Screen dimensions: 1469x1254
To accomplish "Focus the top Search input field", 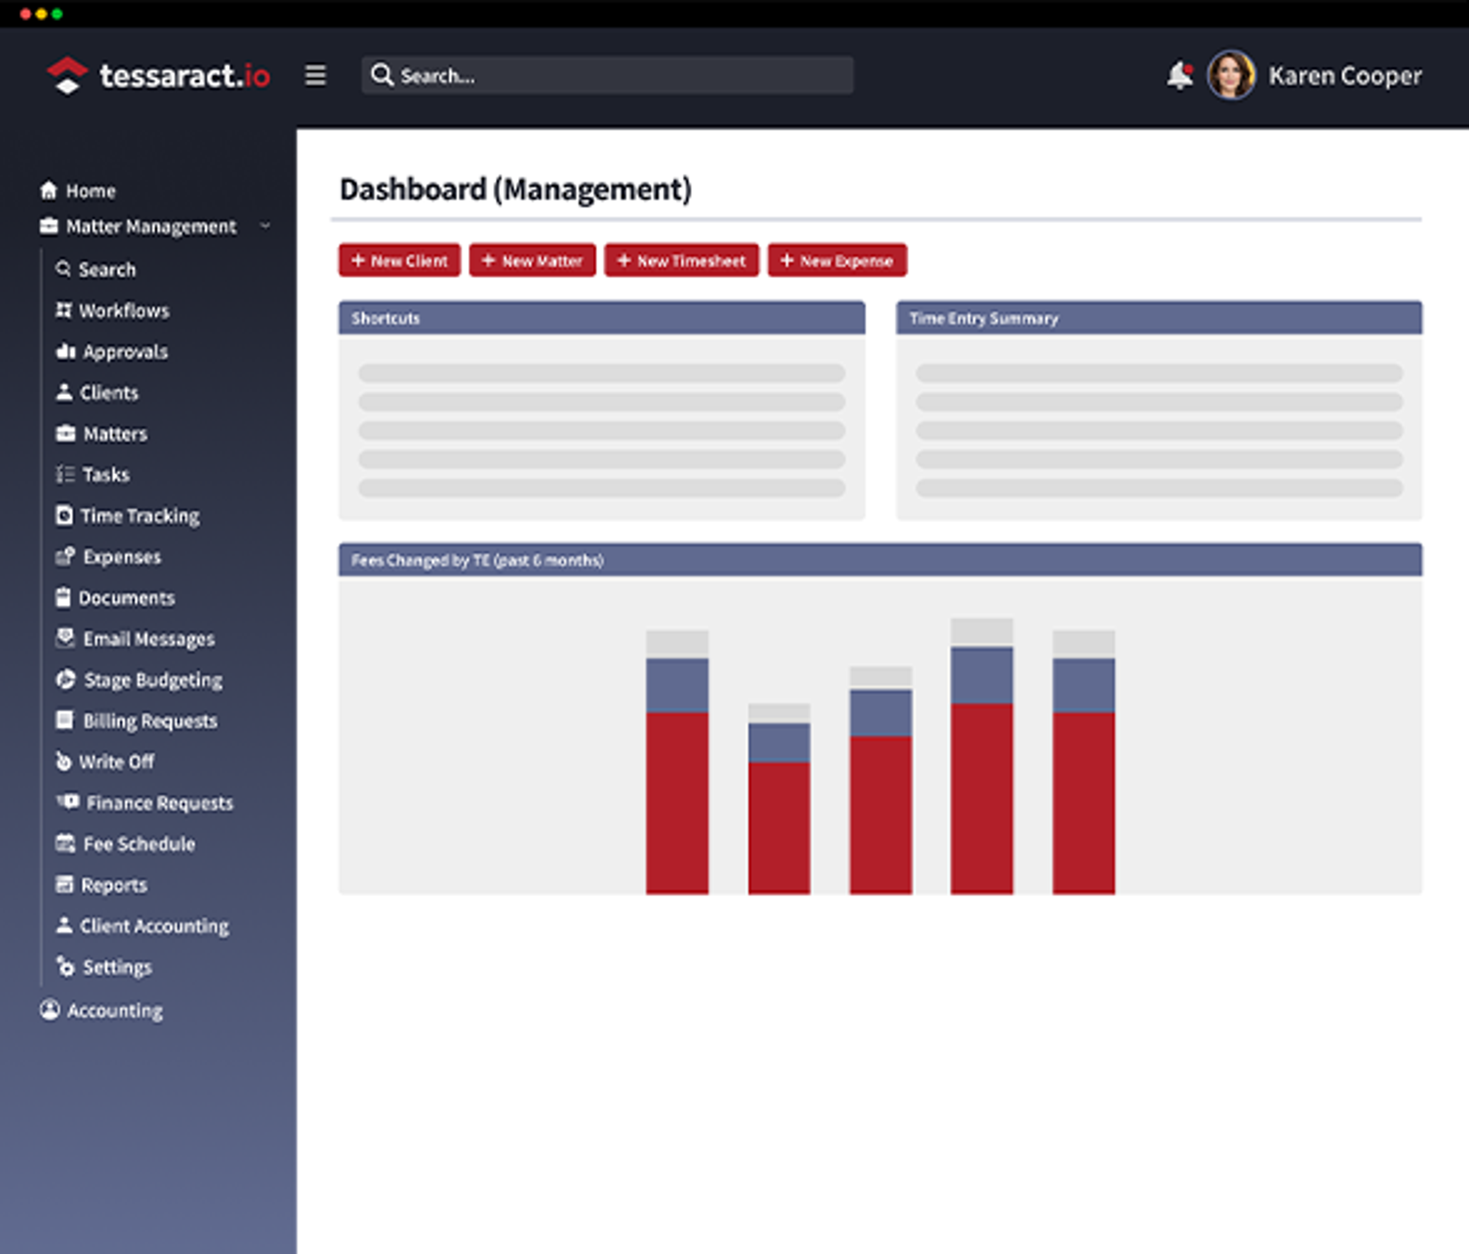I will pyautogui.click(x=607, y=75).
